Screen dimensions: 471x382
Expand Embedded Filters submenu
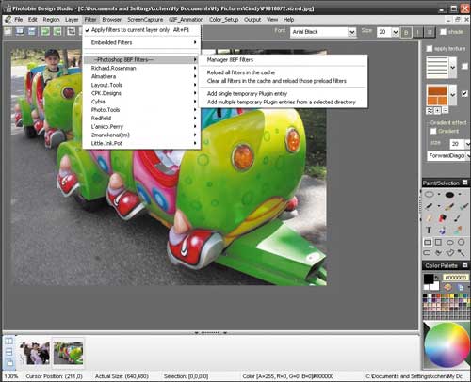[x=141, y=42]
